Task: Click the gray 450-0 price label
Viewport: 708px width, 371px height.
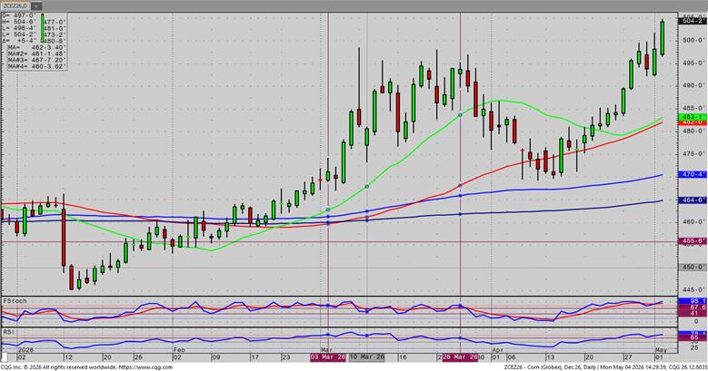Action: [693, 267]
